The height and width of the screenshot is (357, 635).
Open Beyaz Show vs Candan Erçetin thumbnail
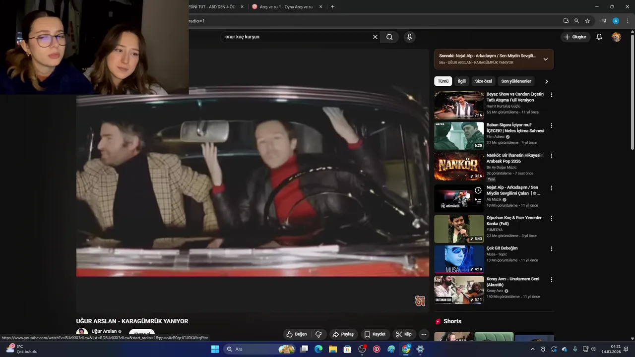[x=459, y=105]
